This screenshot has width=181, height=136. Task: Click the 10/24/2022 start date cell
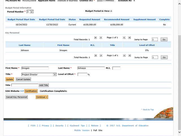(21, 25)
